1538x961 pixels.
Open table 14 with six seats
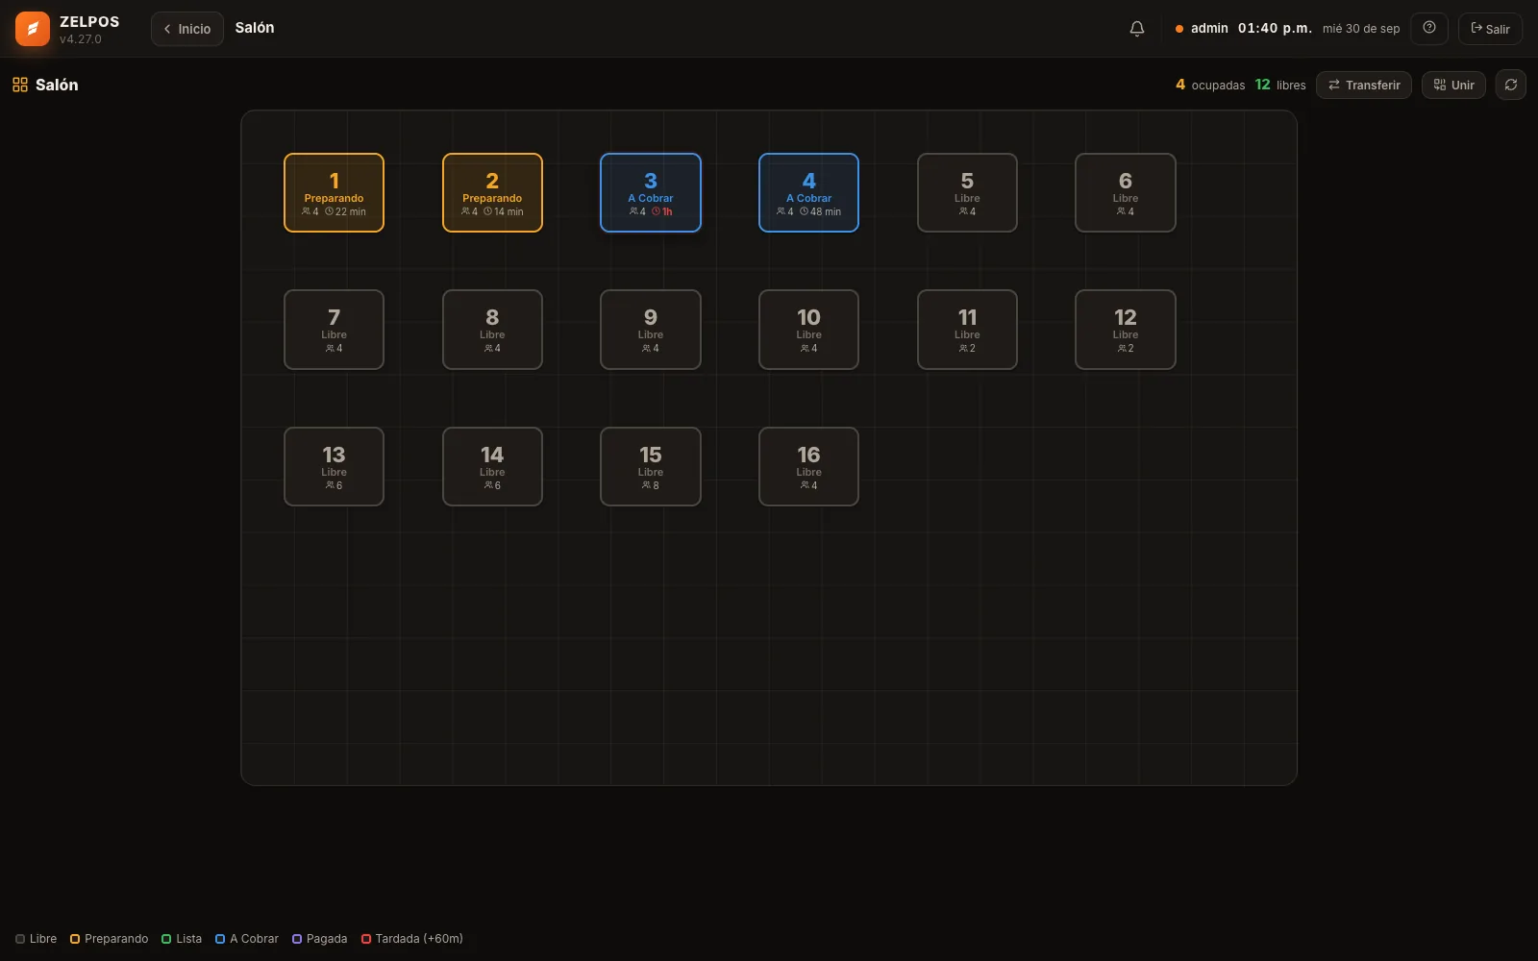[492, 466]
